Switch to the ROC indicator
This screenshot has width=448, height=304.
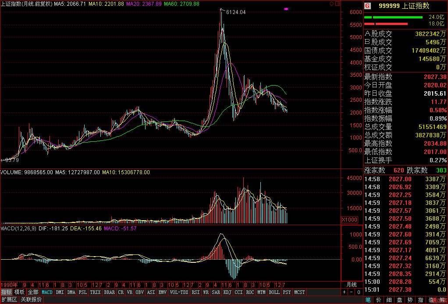coord(250,292)
